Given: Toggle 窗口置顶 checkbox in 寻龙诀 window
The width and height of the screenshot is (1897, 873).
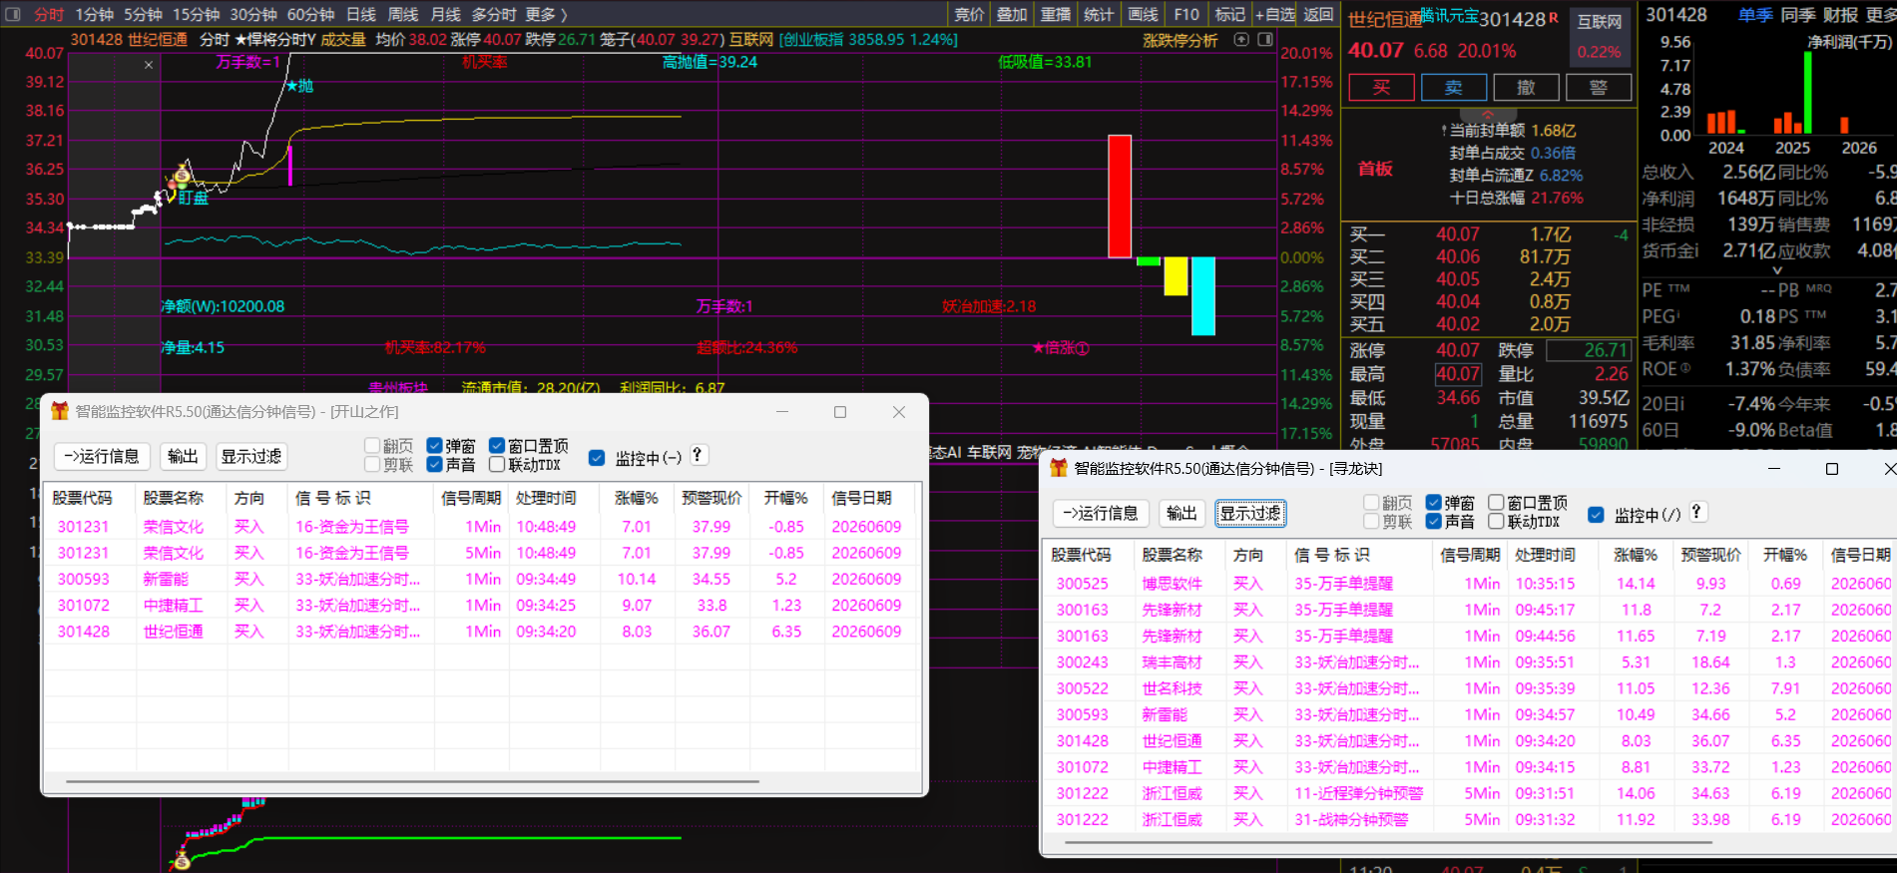Looking at the screenshot, I should click(1496, 503).
